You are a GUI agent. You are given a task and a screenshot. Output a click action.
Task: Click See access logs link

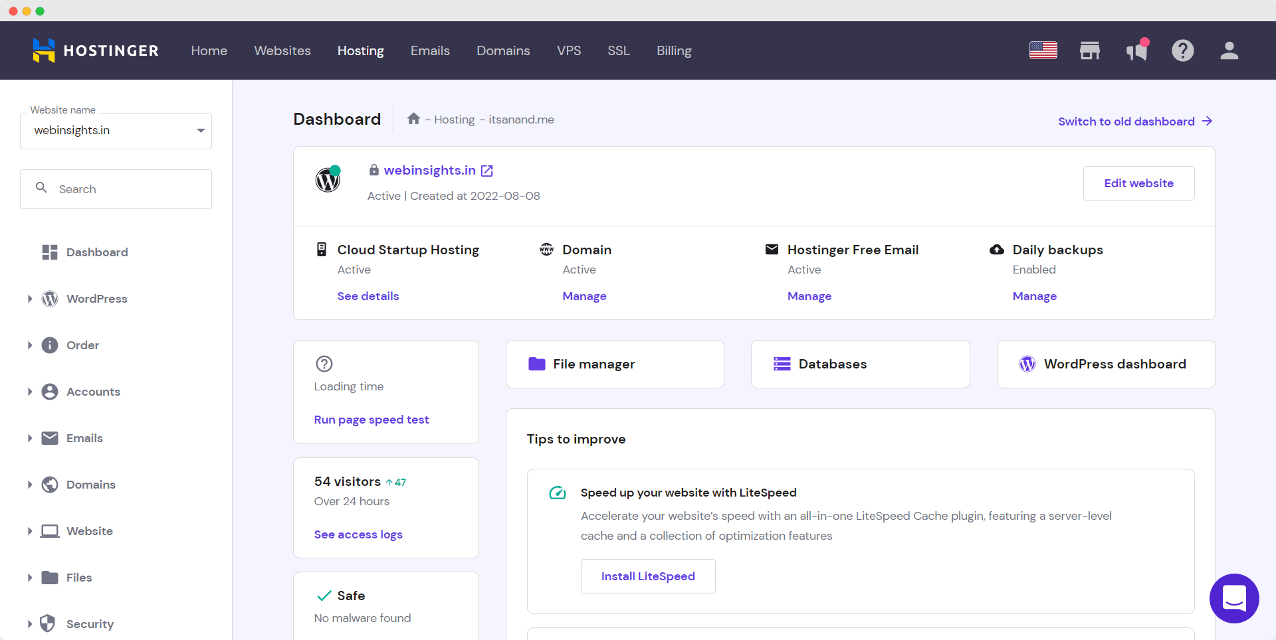point(358,534)
